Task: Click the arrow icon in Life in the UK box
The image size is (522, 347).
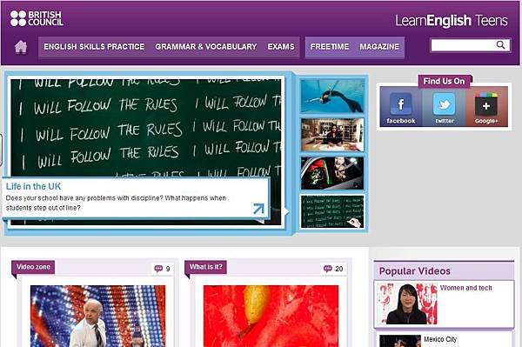Action: 258,209
